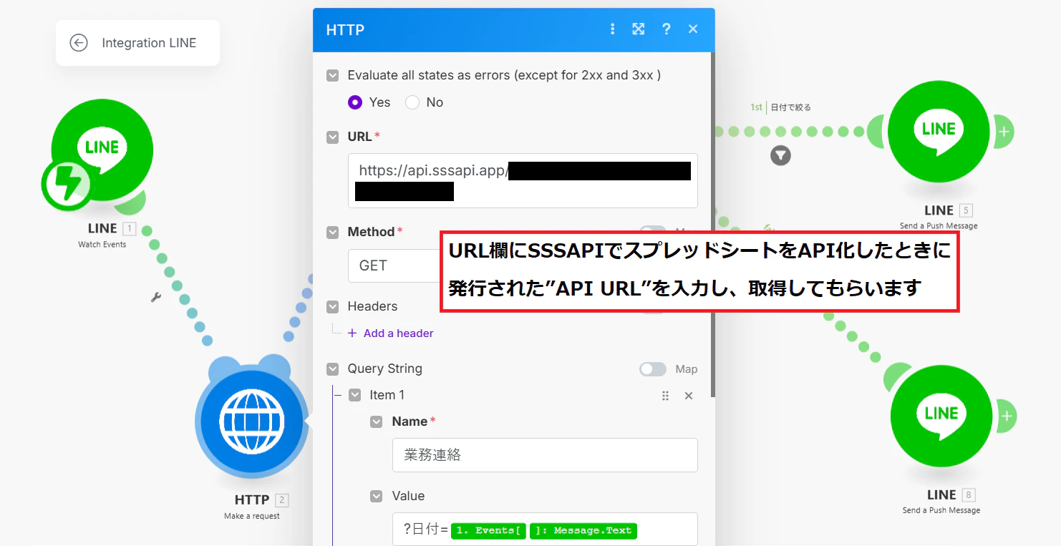
Task: Click the ]: Message.Text mapped token
Action: click(x=583, y=530)
